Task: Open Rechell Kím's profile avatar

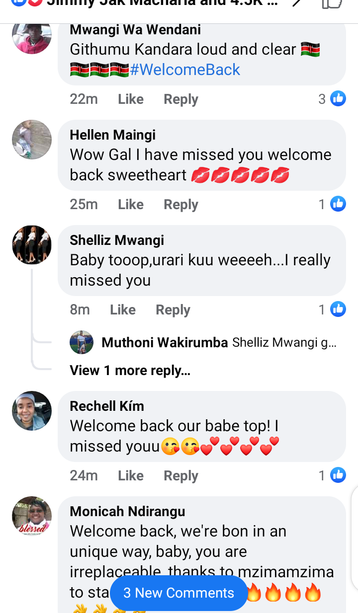Action: coord(32,411)
